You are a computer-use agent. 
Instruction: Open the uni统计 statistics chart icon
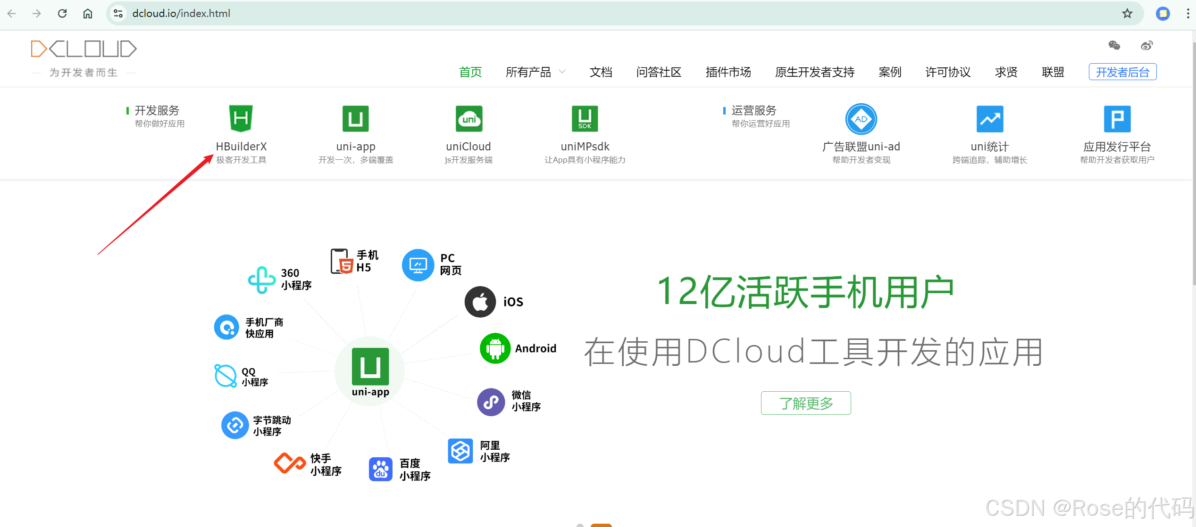989,119
